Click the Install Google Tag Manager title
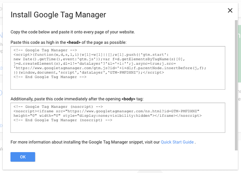The width and height of the screenshot is (241, 173). (x=58, y=15)
